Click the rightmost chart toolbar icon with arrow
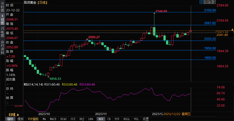Viewport: 234px width, 121px height. coord(213,2)
